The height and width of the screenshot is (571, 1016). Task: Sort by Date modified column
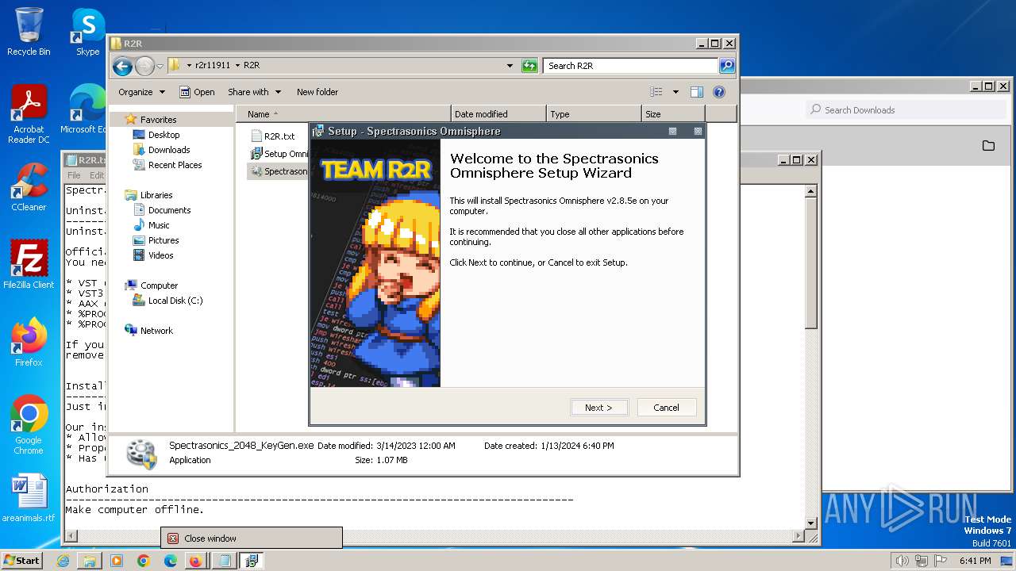point(498,114)
